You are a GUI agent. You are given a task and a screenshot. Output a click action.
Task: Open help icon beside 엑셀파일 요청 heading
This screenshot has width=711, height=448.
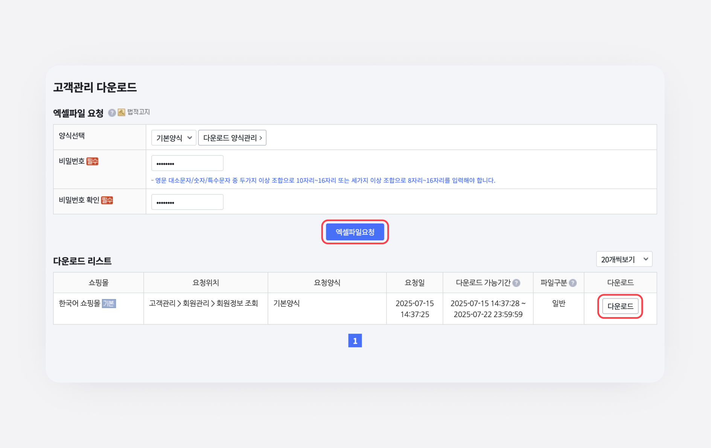point(112,113)
